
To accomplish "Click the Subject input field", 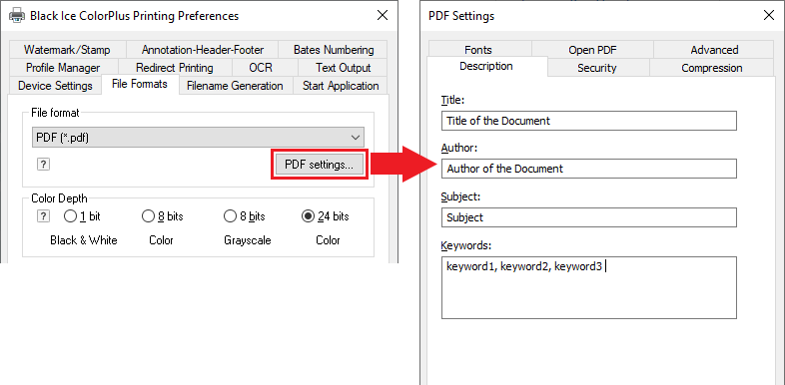I will [x=589, y=217].
